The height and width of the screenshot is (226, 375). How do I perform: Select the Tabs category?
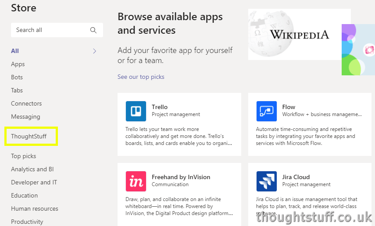click(17, 90)
